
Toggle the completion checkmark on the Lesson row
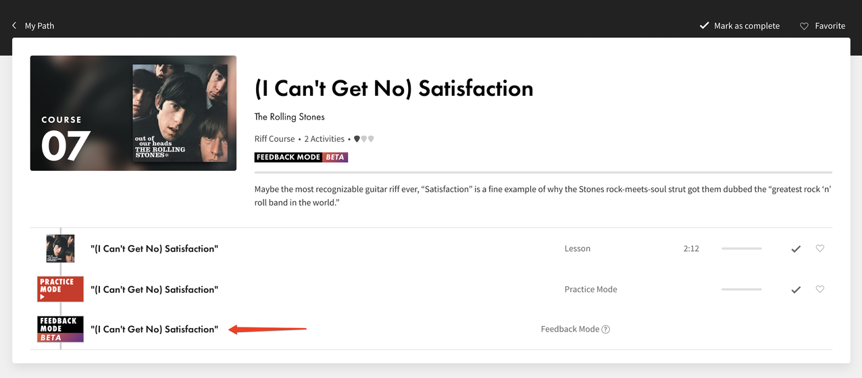coord(796,249)
